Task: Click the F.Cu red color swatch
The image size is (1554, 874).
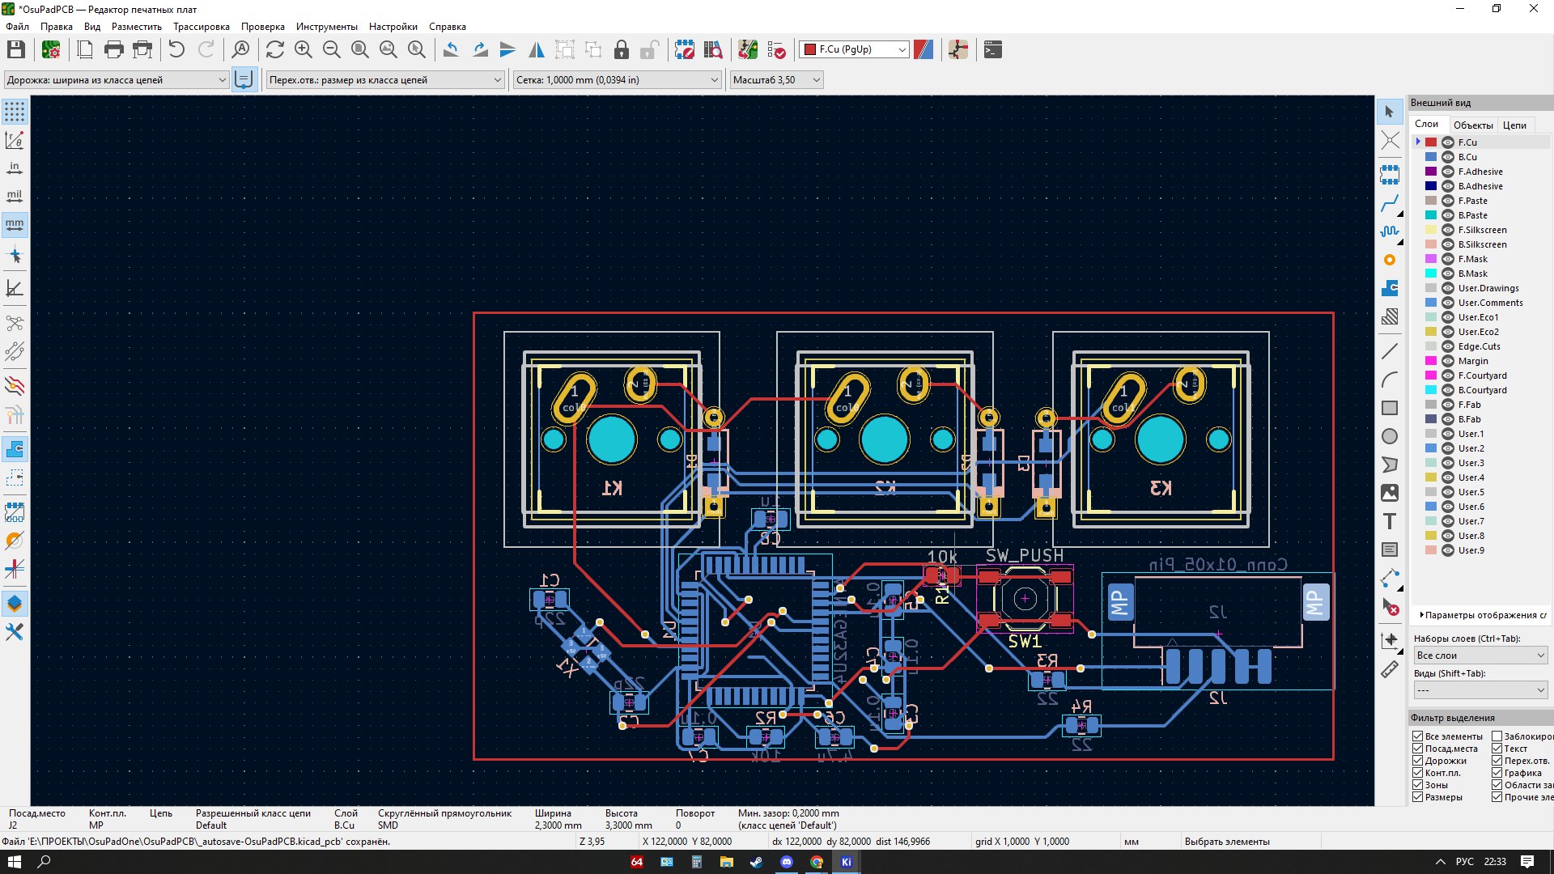Action: click(1431, 142)
